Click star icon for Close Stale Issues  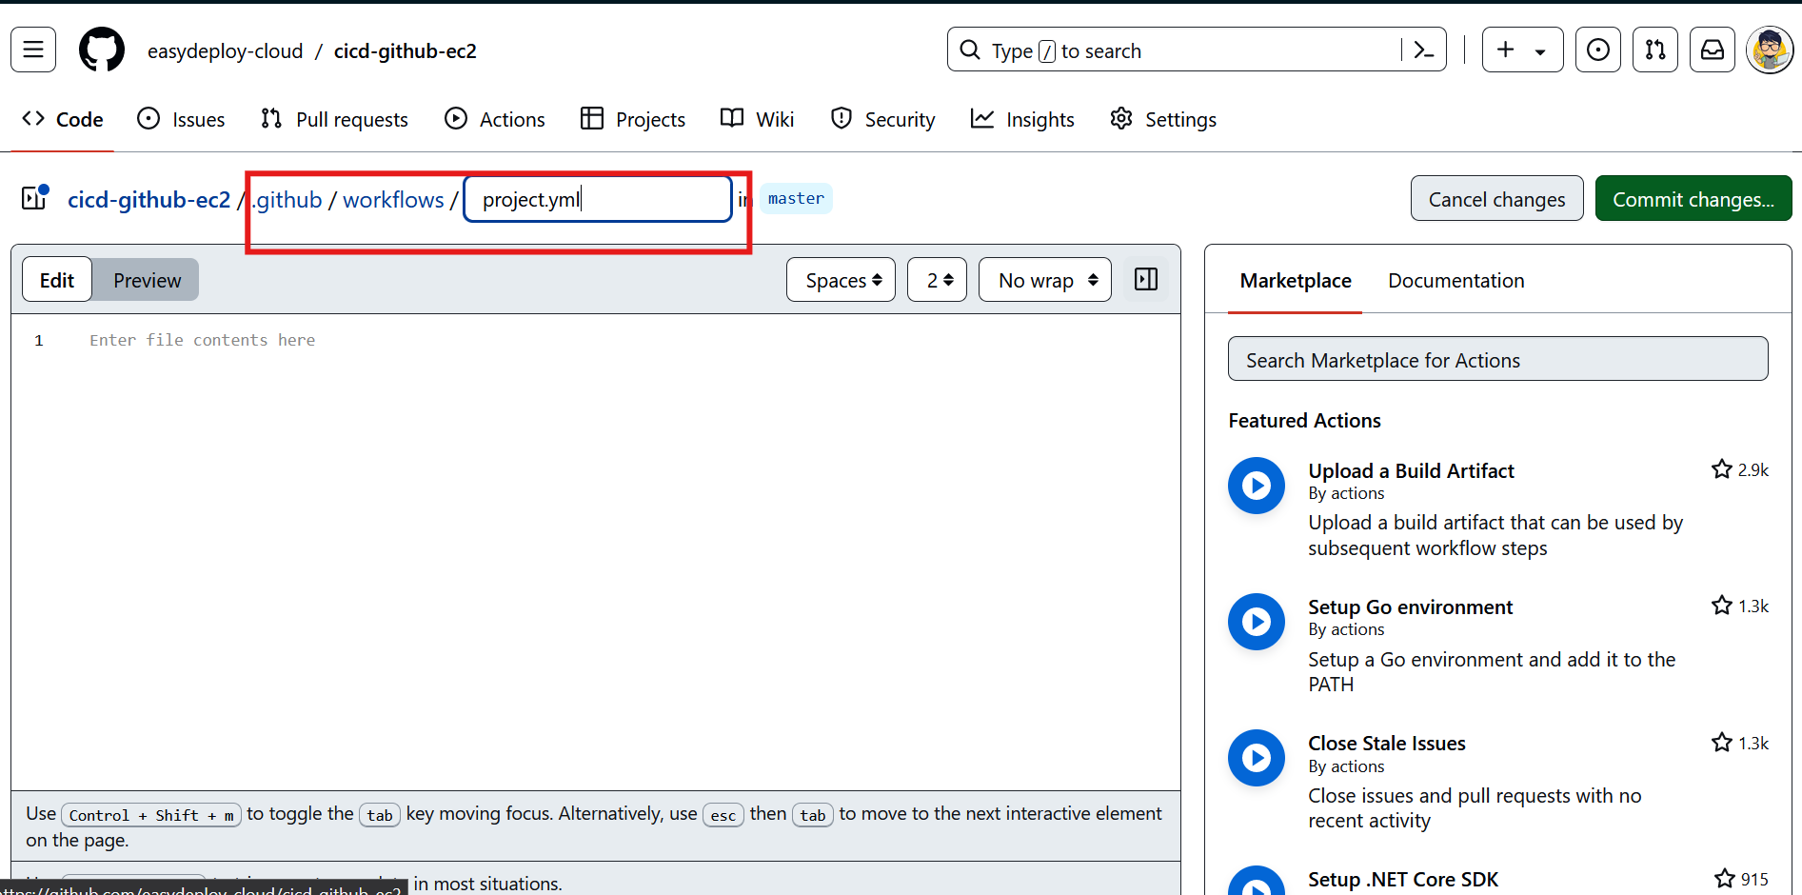click(1722, 742)
